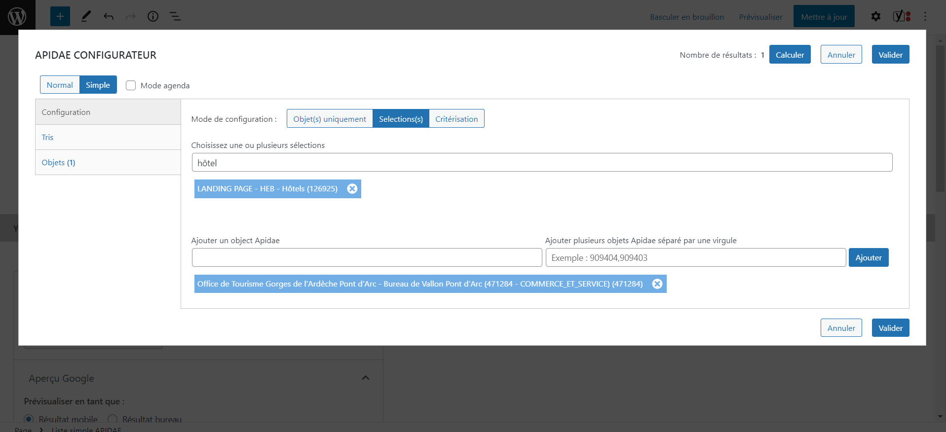Click the Prévisualiser link

pos(760,17)
